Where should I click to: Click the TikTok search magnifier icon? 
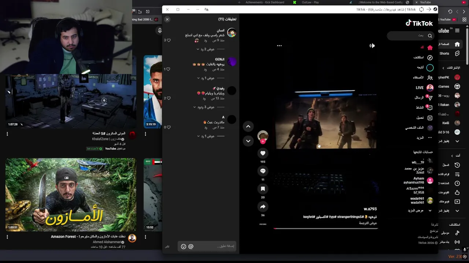tap(430, 35)
